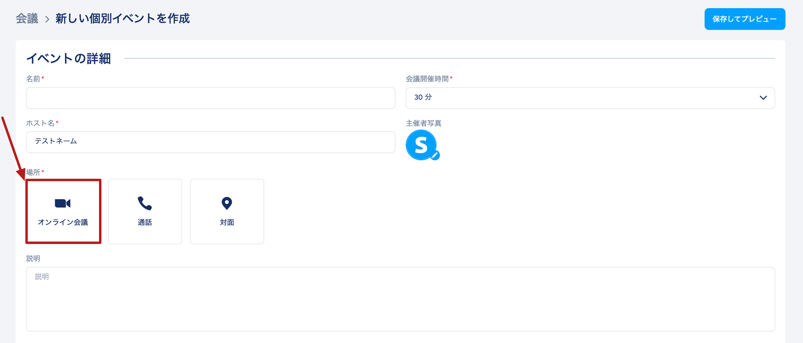
Task: Open the 会議開催時間 30 分 dropdown
Action: (x=590, y=98)
